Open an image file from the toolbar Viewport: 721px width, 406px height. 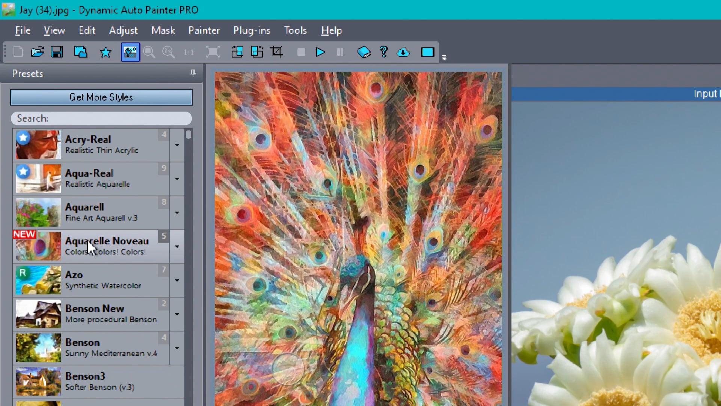(37, 52)
